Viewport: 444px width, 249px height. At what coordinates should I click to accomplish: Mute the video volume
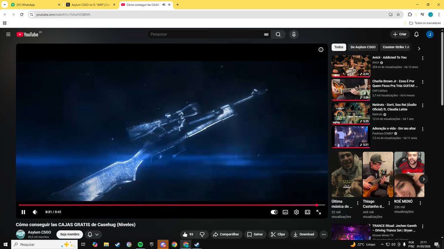pos(35,212)
